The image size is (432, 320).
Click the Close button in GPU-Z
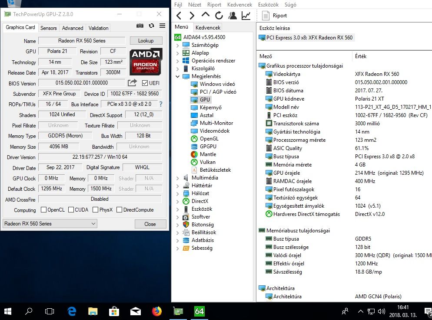pos(150,224)
